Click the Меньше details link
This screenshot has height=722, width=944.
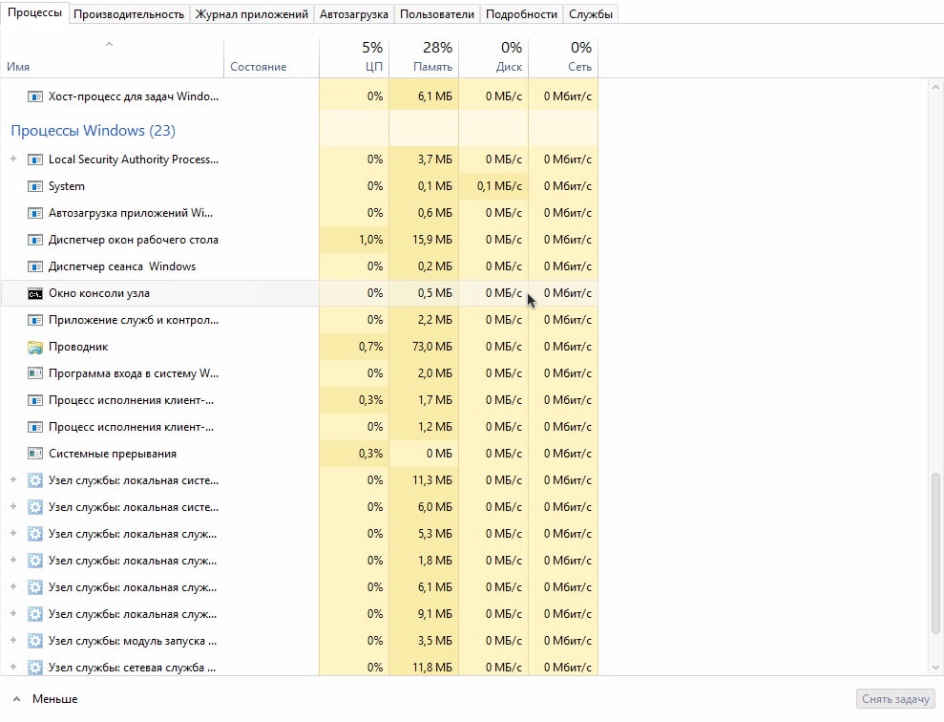pyautogui.click(x=54, y=699)
